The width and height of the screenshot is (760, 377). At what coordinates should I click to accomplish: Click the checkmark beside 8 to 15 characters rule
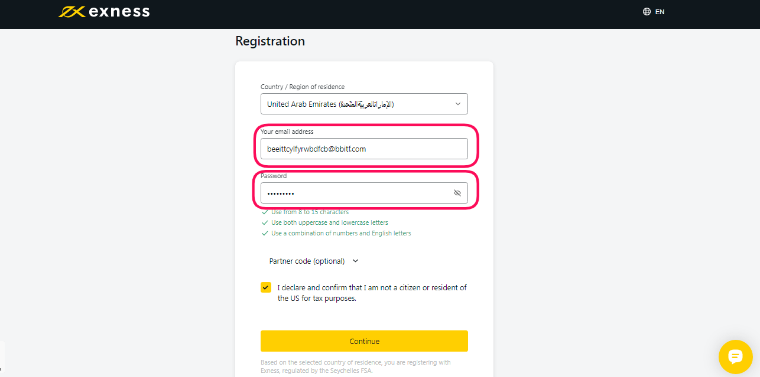pos(265,212)
